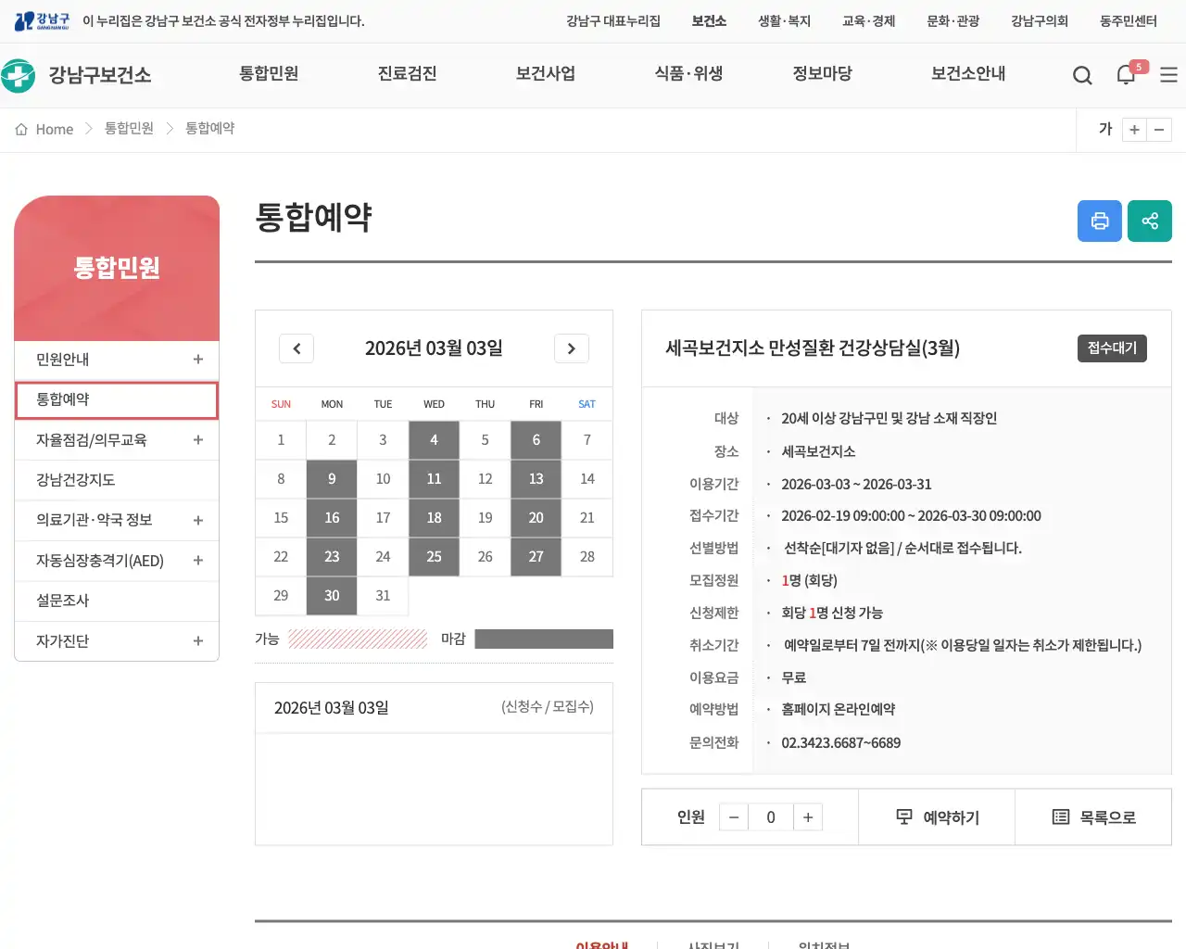Viewport: 1186px width, 949px height.
Task: Click the 예약하기 reservation button
Action: pos(937,817)
